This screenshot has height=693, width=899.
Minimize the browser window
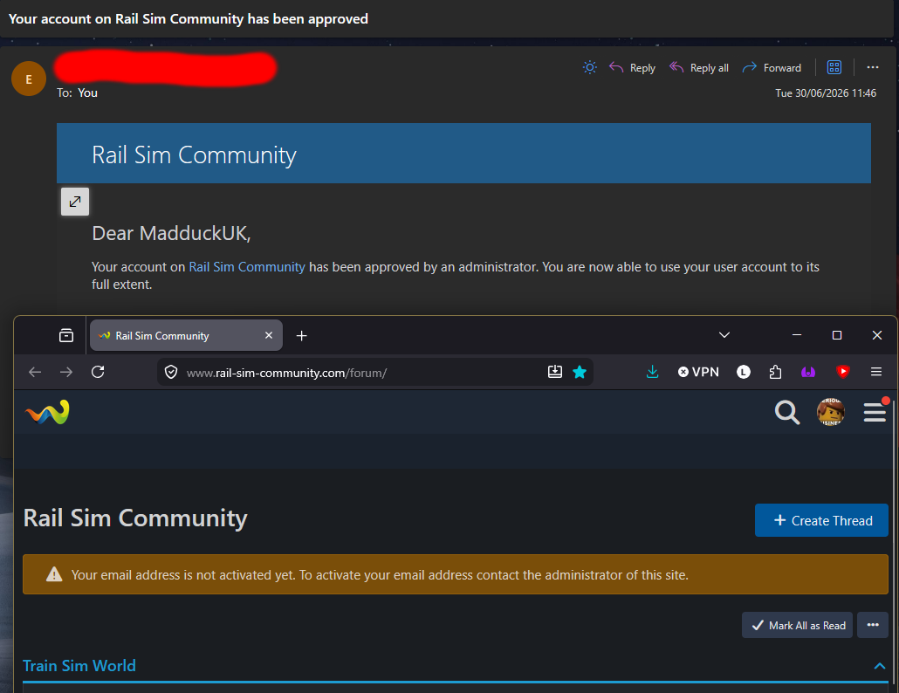[x=797, y=335]
